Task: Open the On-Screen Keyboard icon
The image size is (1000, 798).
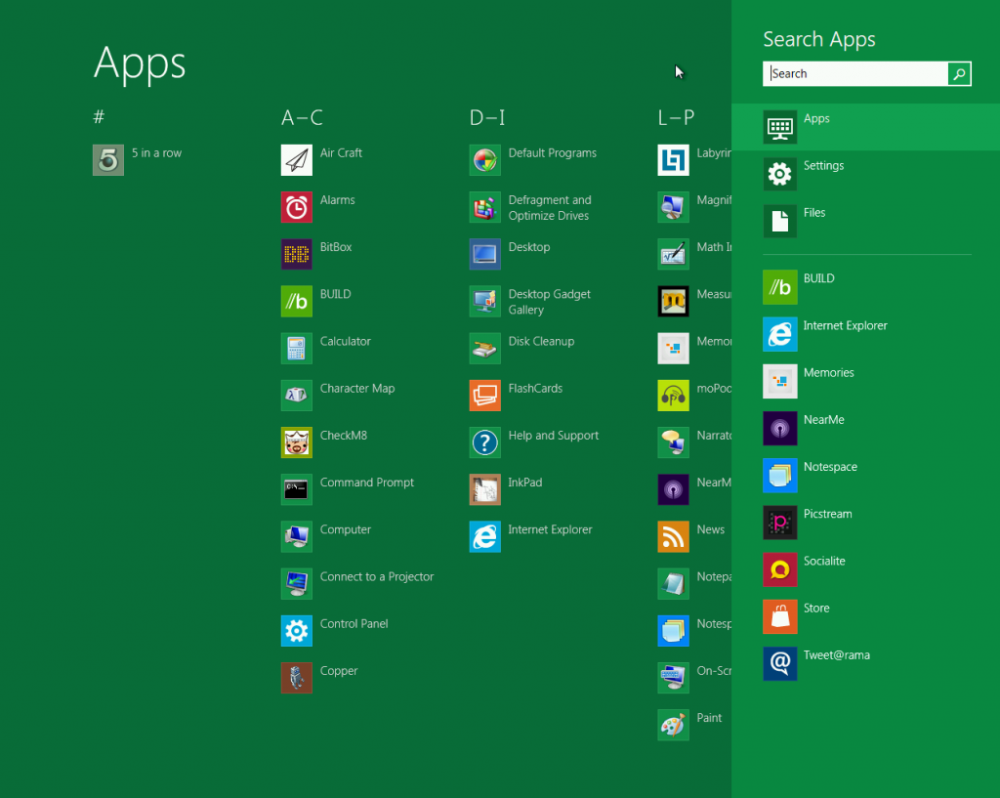Action: 674,678
